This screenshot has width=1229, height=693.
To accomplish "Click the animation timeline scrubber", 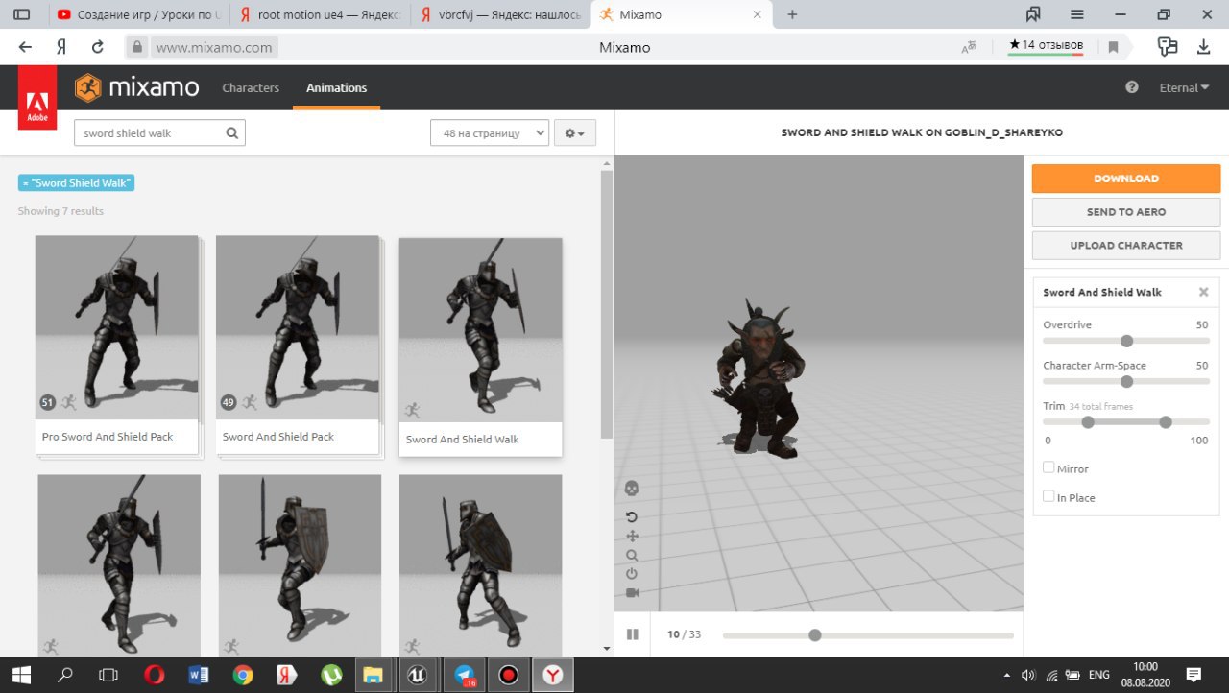I will tap(815, 634).
